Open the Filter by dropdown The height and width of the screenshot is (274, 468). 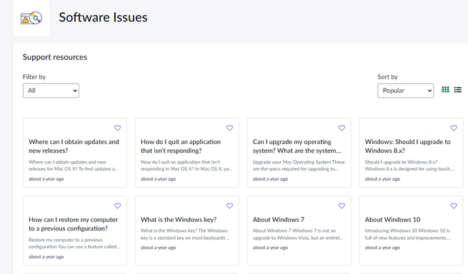coord(51,91)
